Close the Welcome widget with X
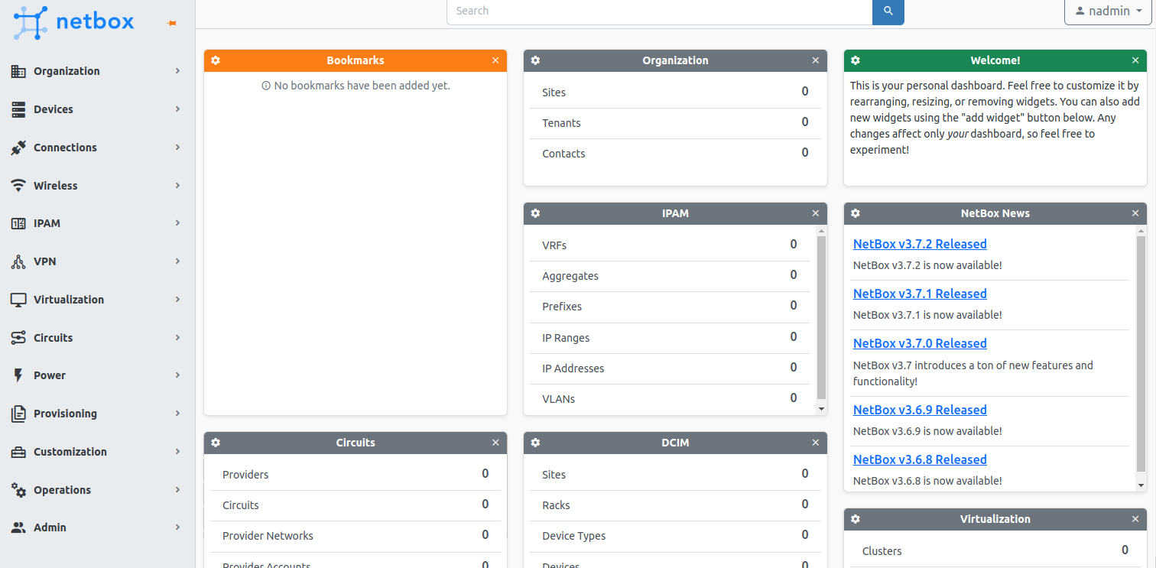Screen dimensions: 1156x568 (x=1135, y=60)
